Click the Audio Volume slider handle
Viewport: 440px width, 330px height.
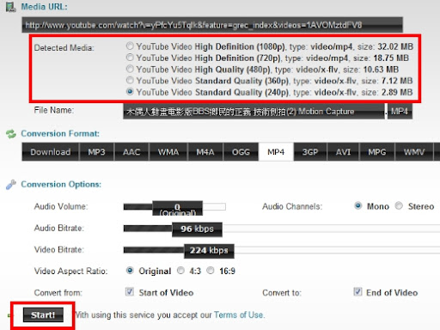pyautogui.click(x=177, y=209)
